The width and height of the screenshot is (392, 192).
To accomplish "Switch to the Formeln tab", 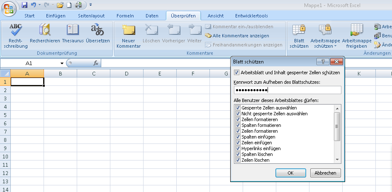I will click(x=125, y=16).
